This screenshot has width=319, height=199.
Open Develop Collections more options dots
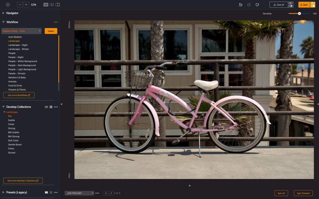click(56, 107)
